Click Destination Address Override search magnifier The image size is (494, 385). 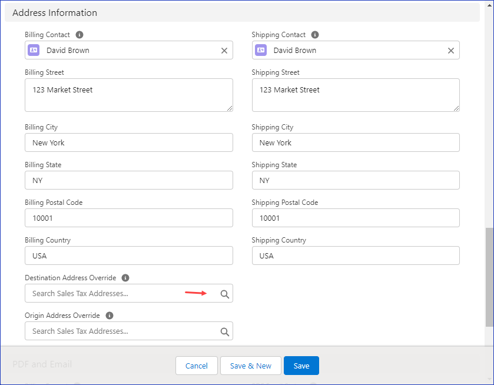click(225, 294)
